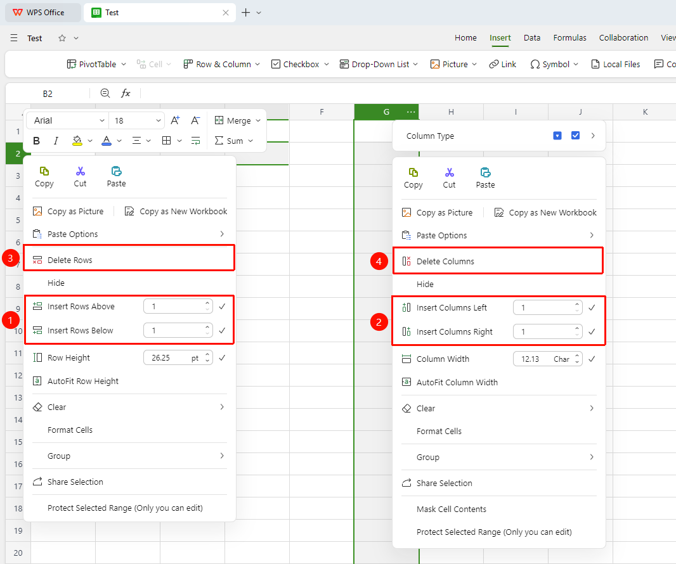The image size is (676, 564).
Task: Click the font color A icon
Action: pyautogui.click(x=107, y=141)
